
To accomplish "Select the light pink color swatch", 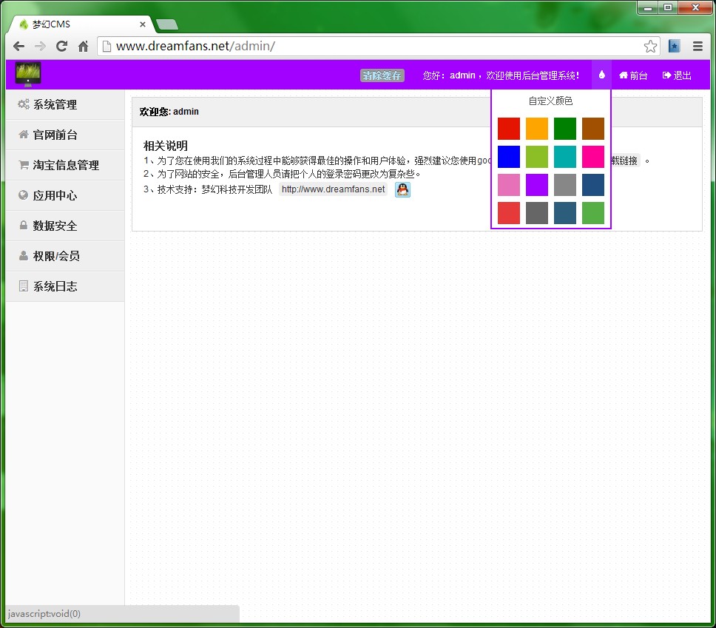I will [509, 185].
